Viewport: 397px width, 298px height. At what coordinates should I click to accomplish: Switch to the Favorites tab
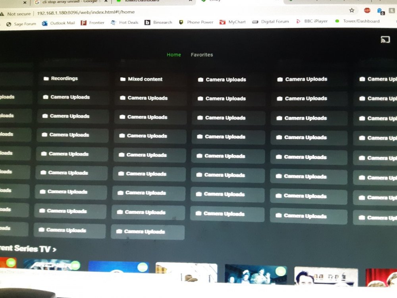(x=202, y=55)
